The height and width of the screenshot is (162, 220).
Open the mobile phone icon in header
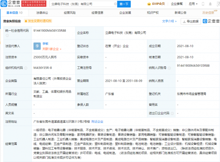point(203,4)
